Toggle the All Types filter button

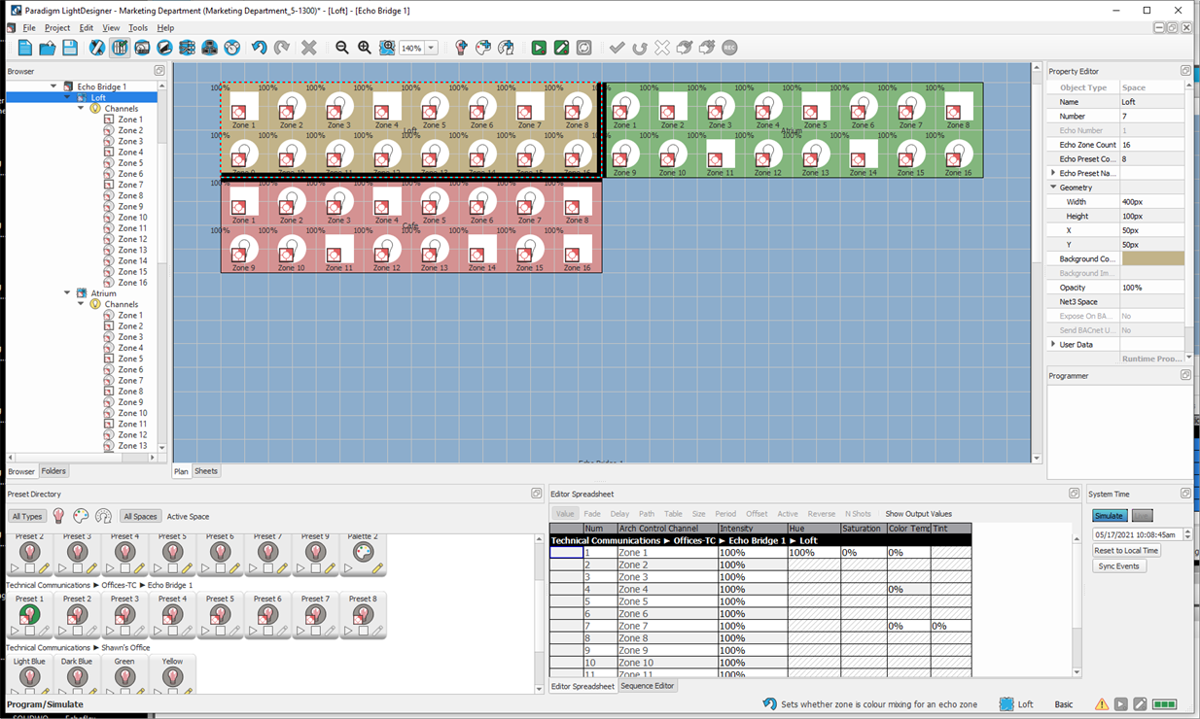tap(26, 517)
